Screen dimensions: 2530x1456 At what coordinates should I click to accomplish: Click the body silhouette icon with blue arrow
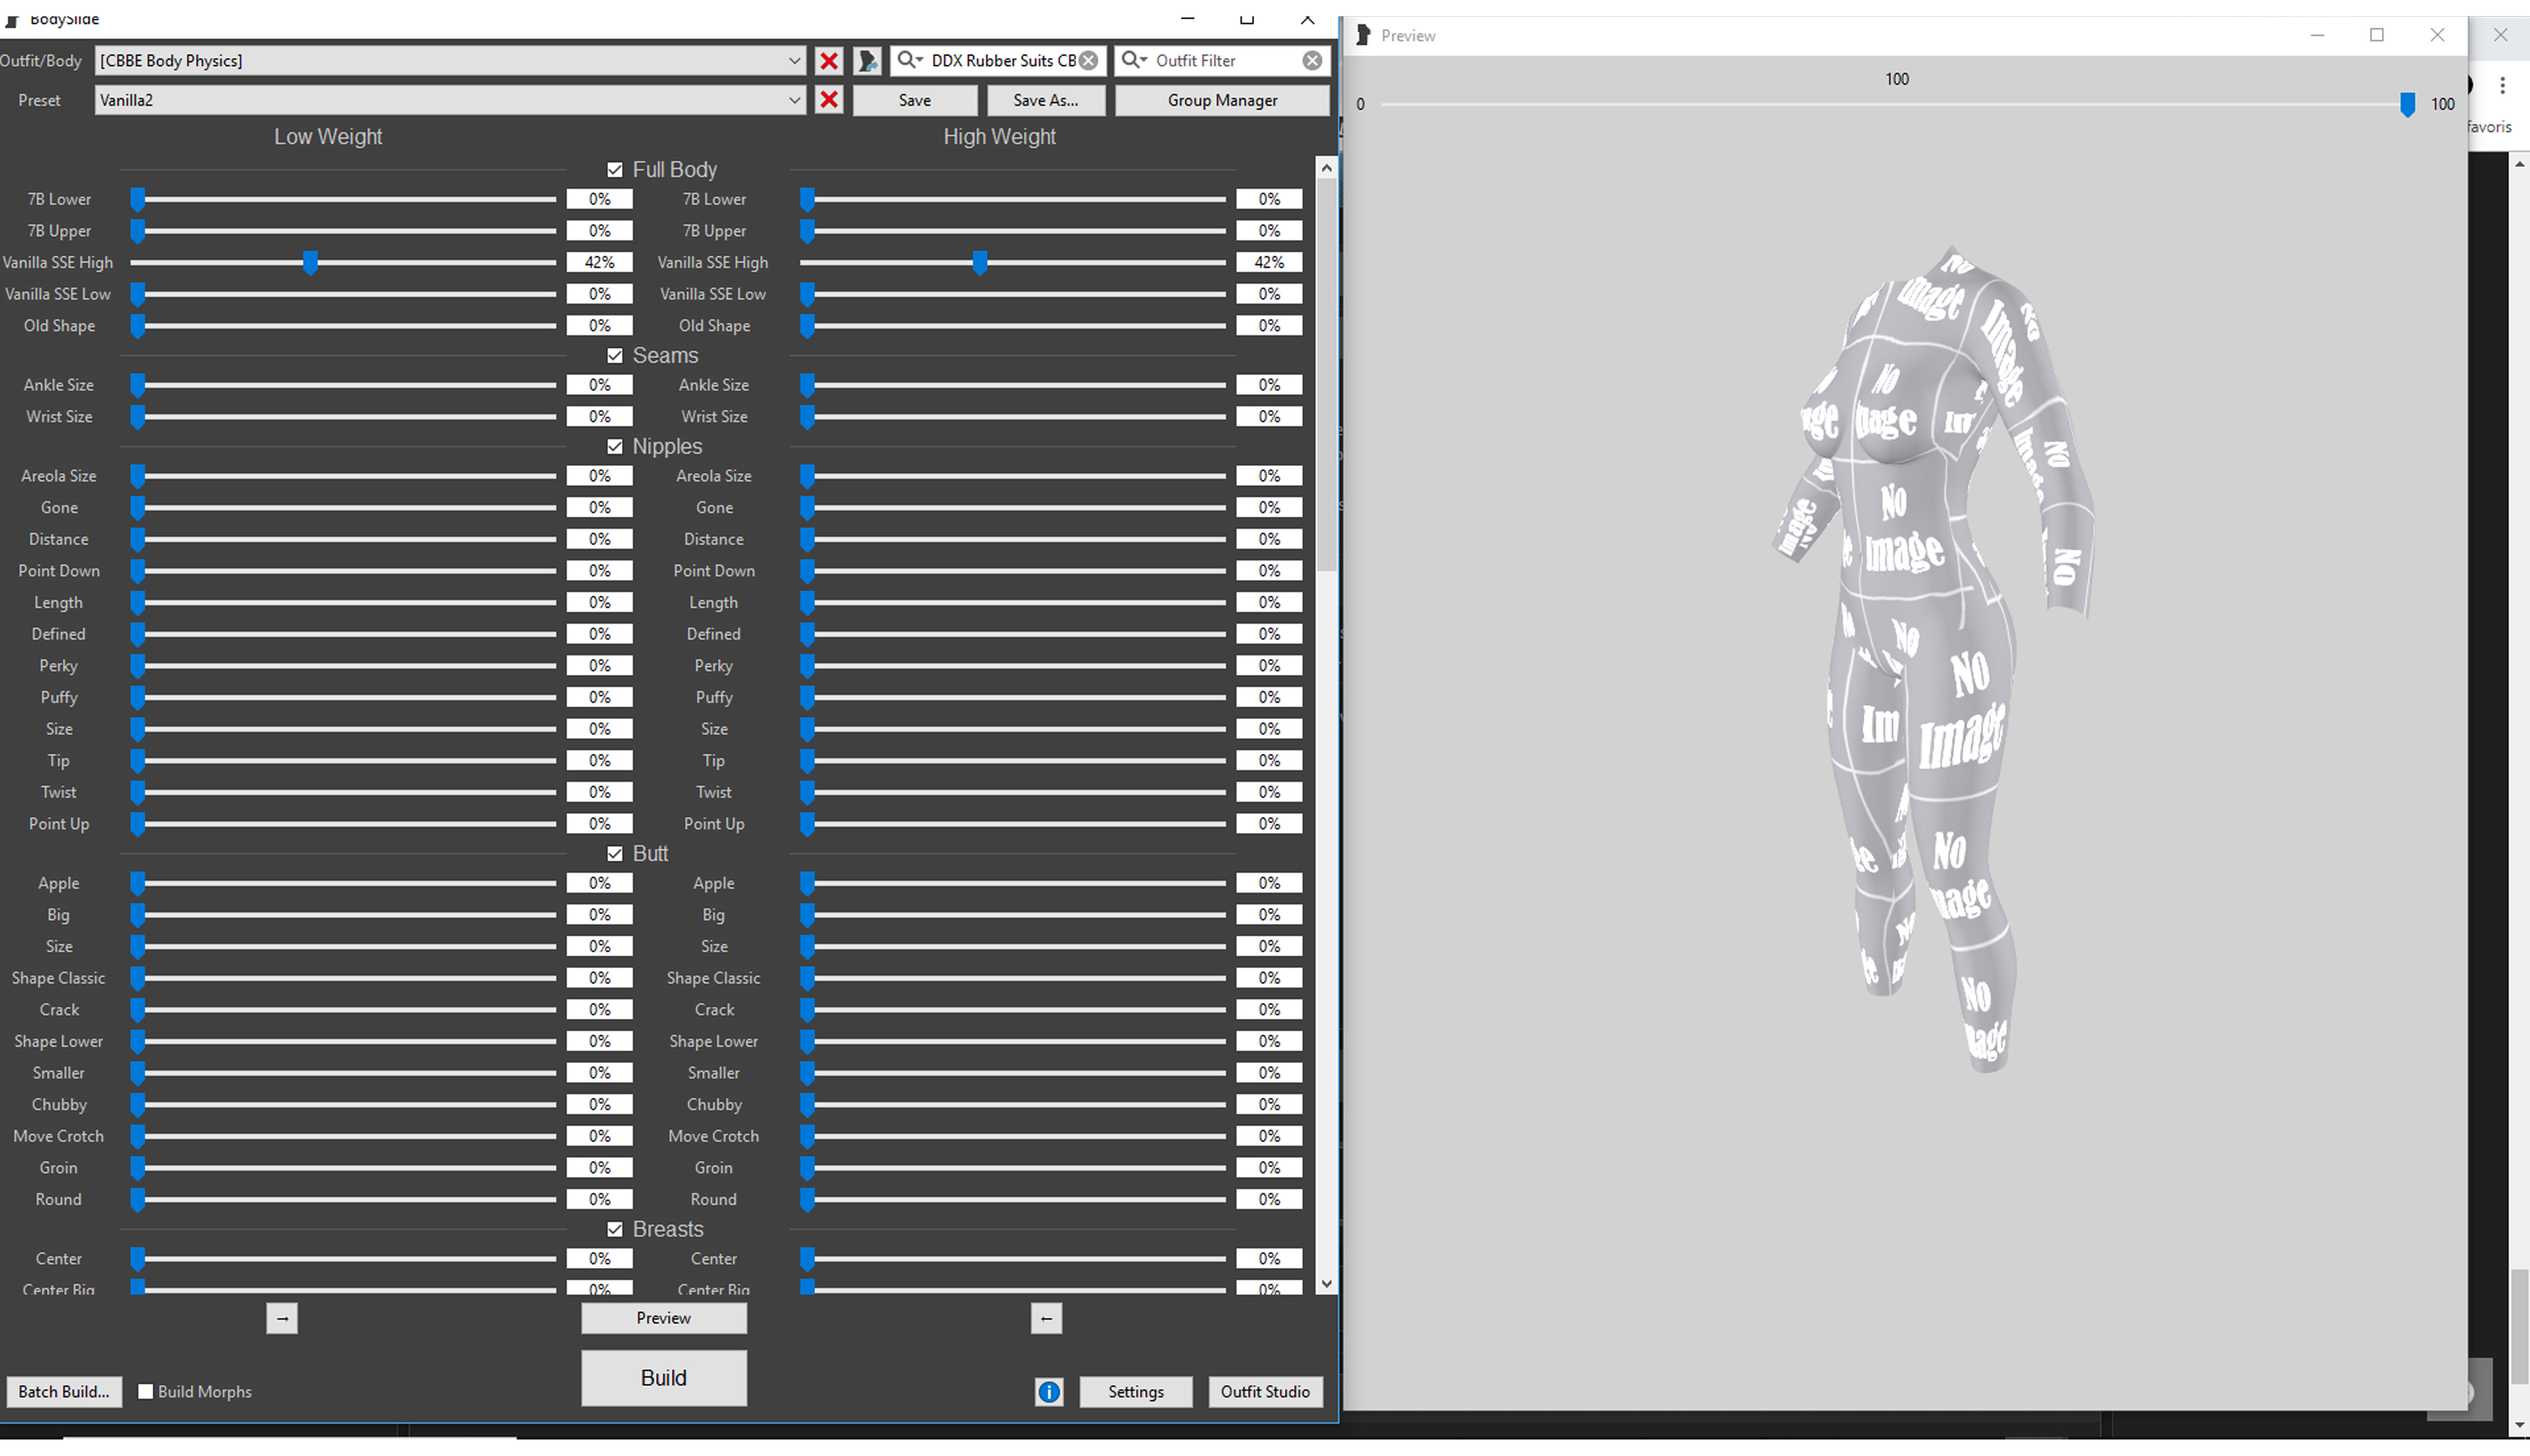(x=867, y=61)
